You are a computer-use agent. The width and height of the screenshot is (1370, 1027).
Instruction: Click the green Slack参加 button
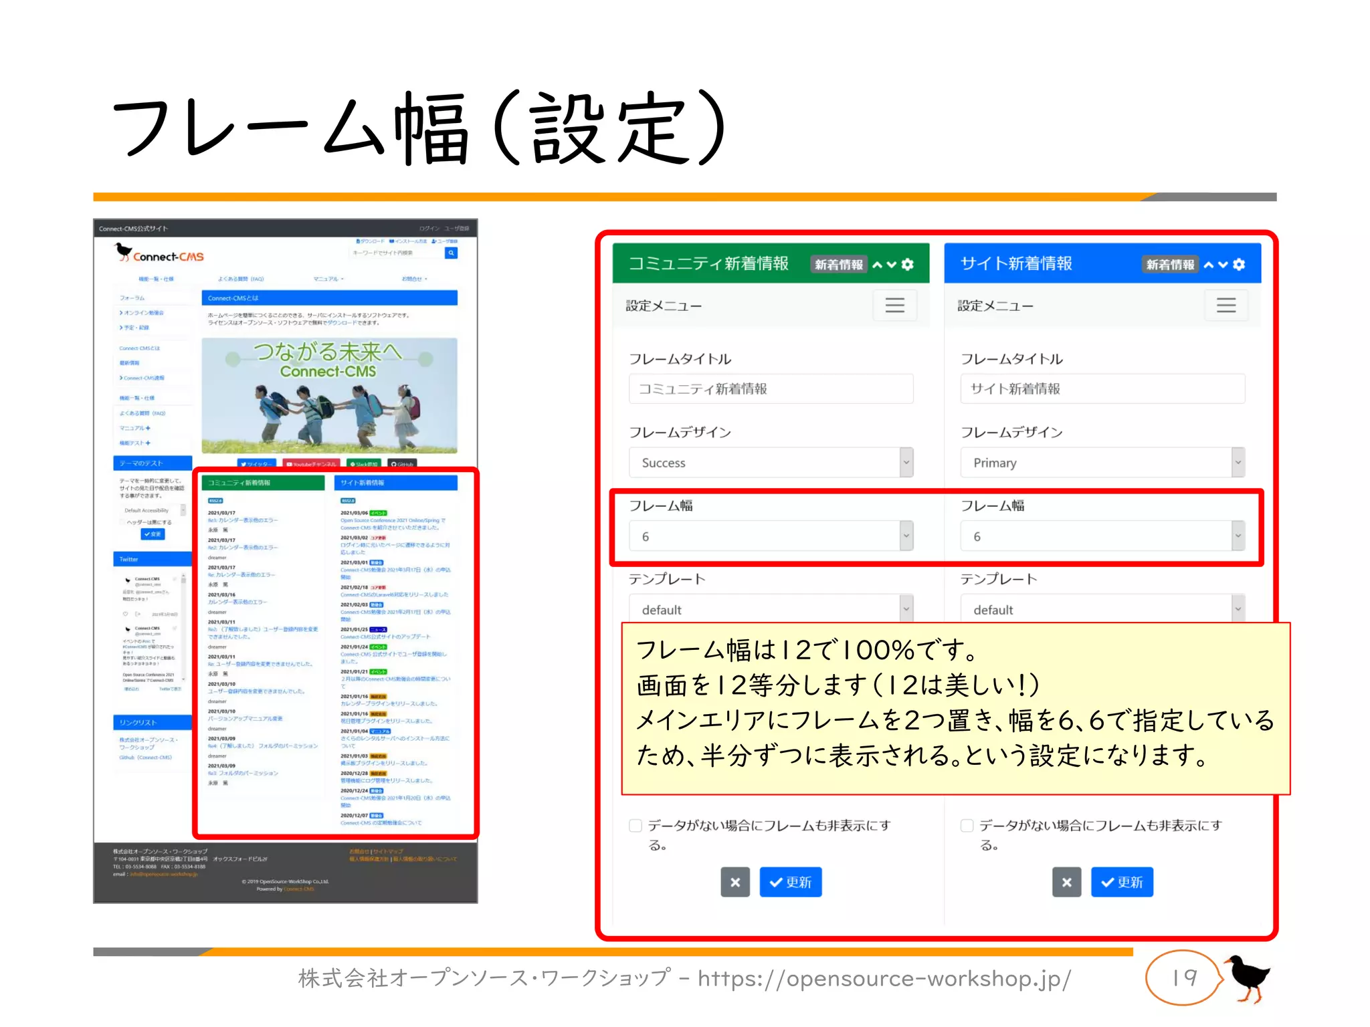(365, 463)
